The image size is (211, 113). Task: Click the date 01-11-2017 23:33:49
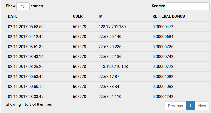[x=26, y=97]
